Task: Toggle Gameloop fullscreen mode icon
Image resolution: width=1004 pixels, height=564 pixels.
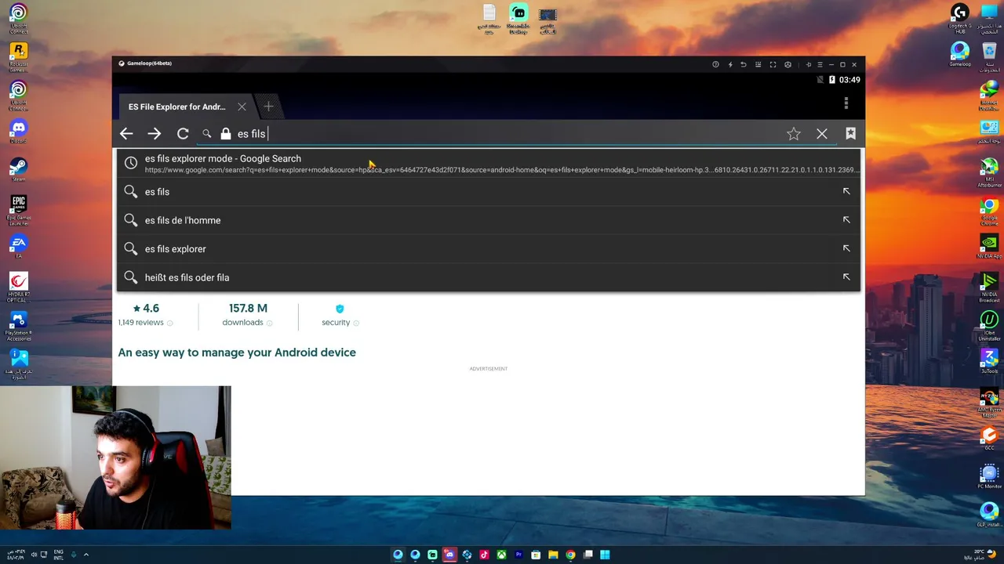Action: click(773, 64)
